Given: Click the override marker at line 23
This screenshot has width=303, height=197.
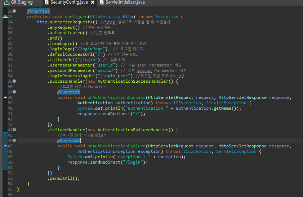Looking at the screenshot, I should click(x=5, y=17).
